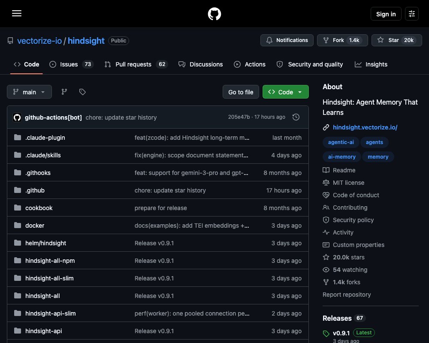The image size is (429, 343).
Task: View tags via tag icon
Action: coord(82,92)
